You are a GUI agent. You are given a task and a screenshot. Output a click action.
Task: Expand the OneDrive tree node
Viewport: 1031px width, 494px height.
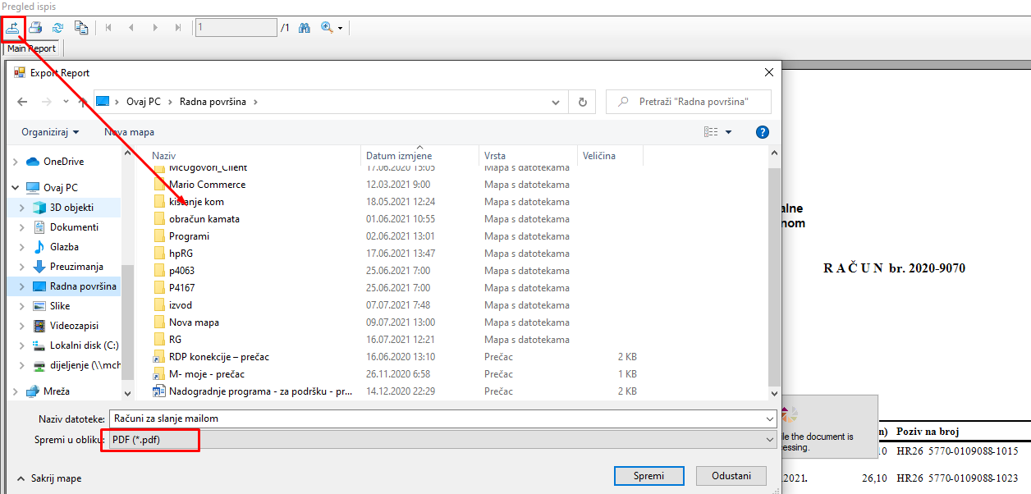point(16,162)
